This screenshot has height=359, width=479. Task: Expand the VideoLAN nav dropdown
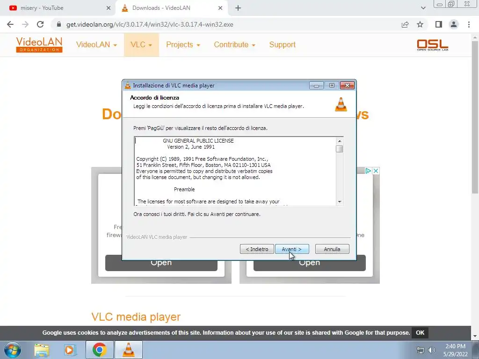96,44
